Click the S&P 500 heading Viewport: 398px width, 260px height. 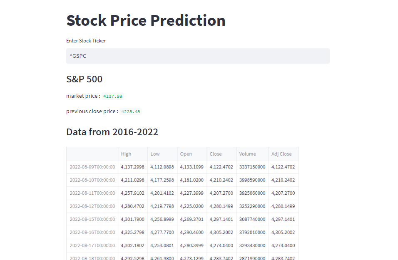click(84, 79)
